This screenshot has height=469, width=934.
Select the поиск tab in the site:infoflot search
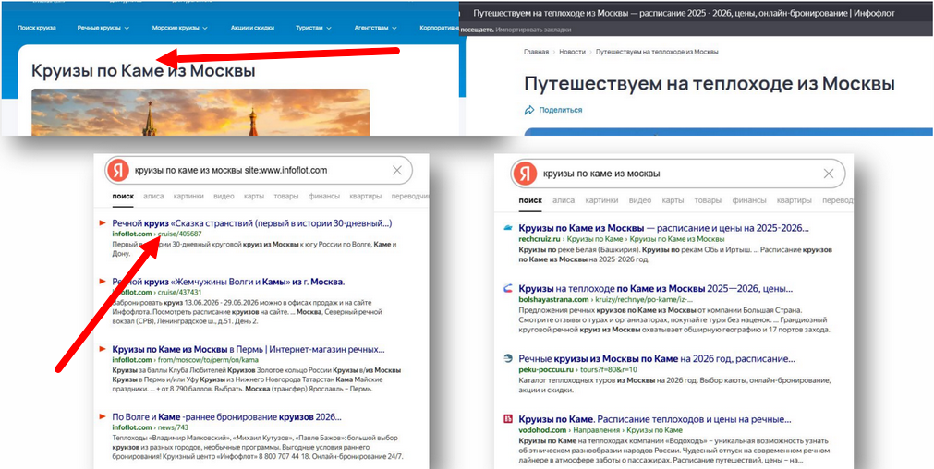(123, 196)
